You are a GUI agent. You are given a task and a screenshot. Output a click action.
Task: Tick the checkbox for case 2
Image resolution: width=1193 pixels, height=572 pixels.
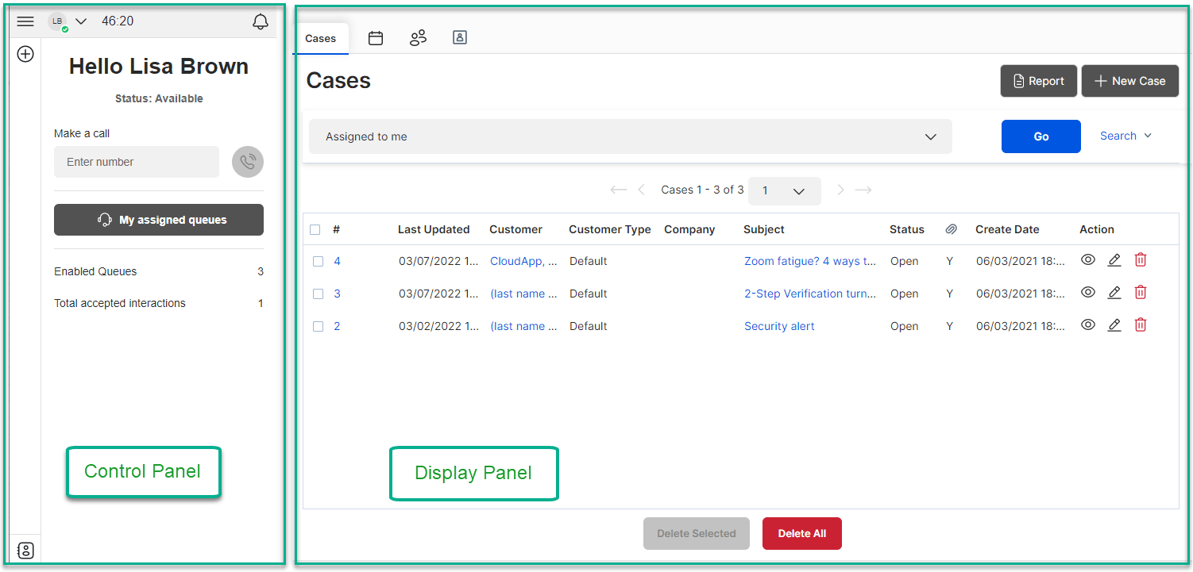point(318,326)
